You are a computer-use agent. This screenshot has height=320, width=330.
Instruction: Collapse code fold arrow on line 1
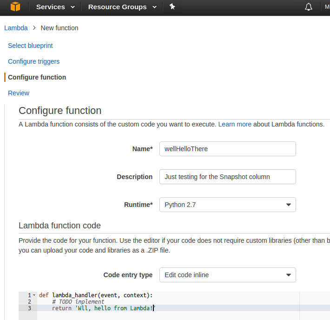34,295
